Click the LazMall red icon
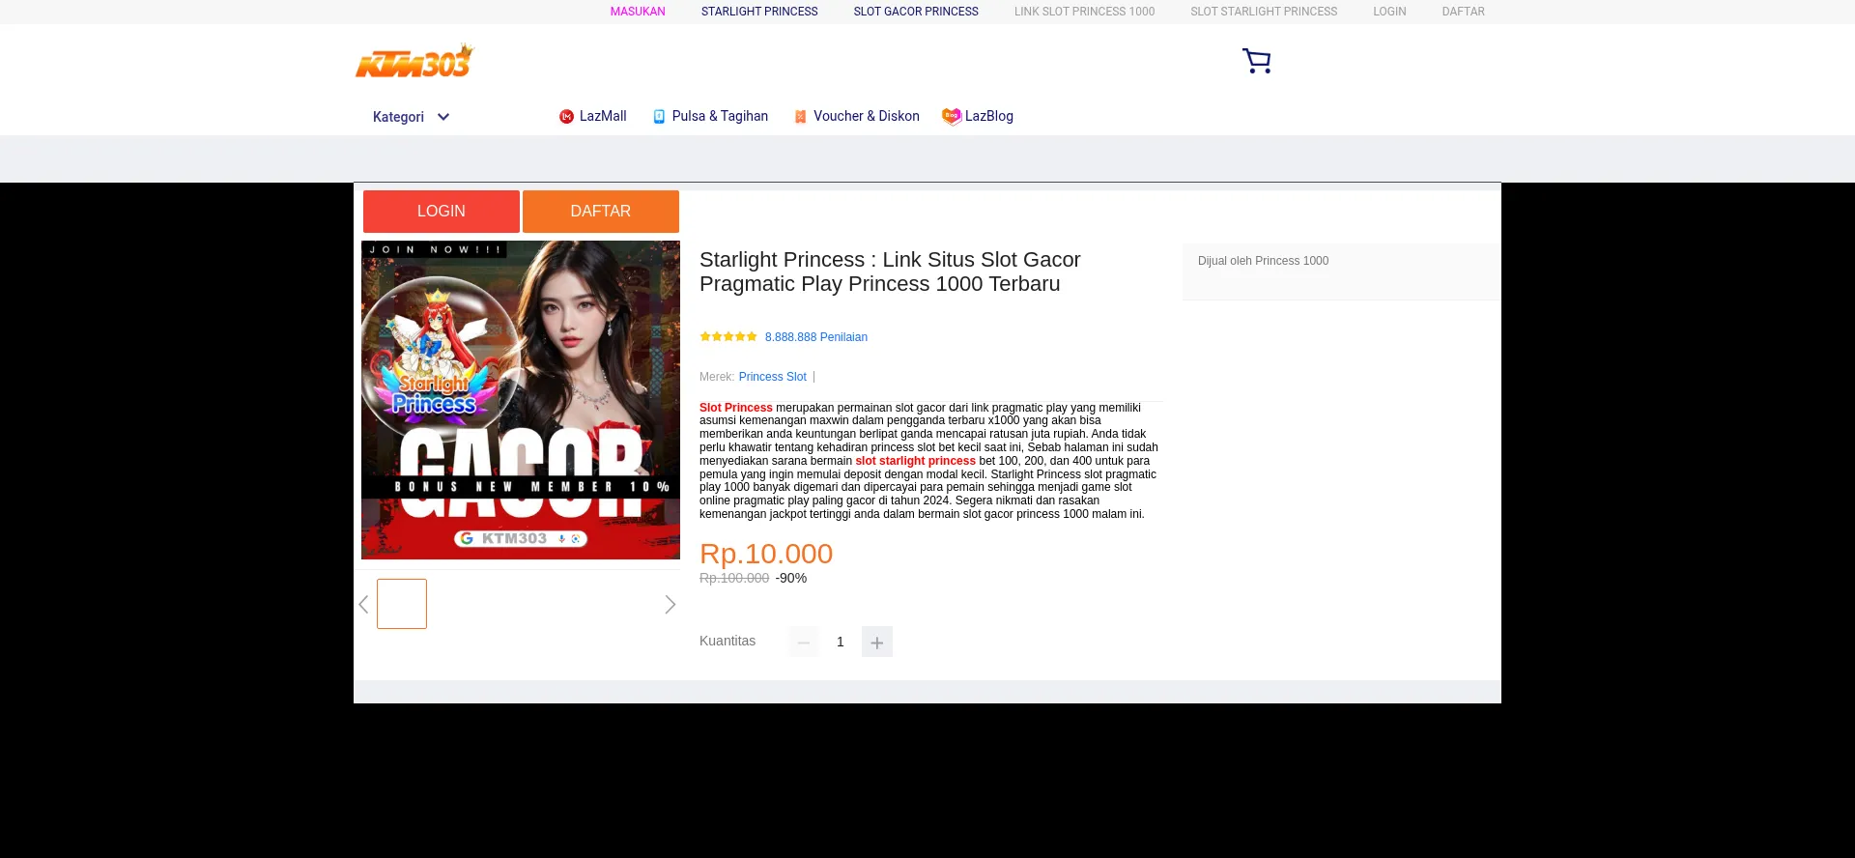This screenshot has height=858, width=1855. point(566,117)
